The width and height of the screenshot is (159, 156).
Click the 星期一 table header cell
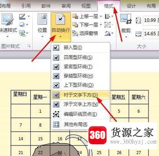(x=40, y=97)
